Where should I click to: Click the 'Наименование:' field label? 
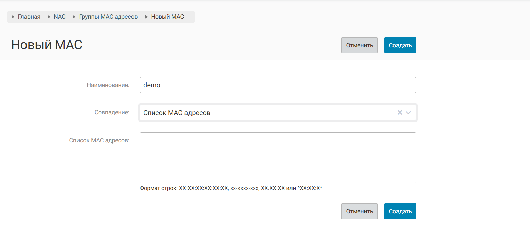[108, 85]
